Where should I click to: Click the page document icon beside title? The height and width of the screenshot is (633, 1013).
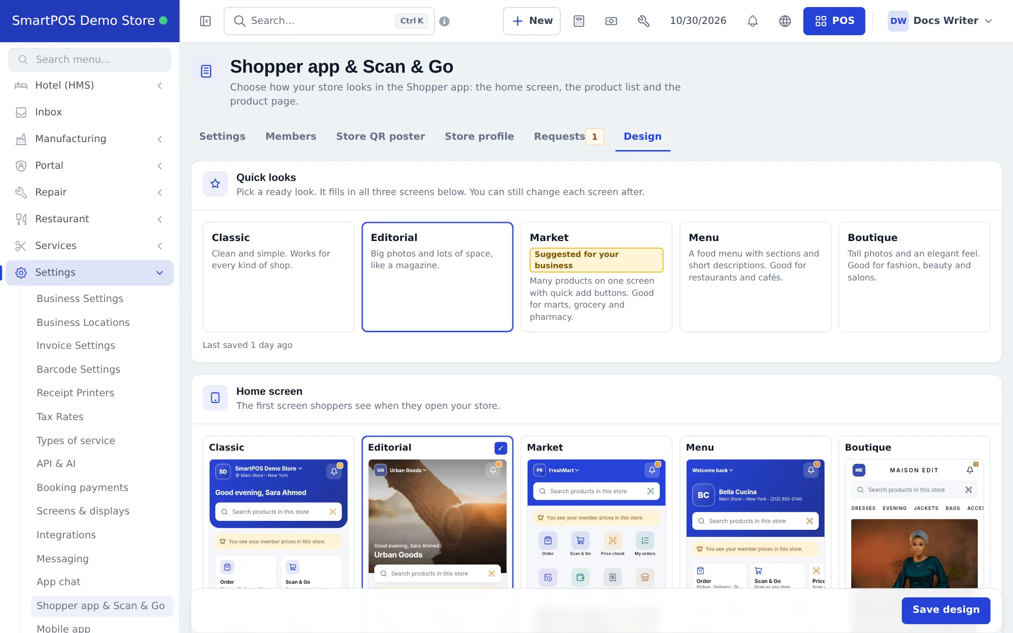206,71
